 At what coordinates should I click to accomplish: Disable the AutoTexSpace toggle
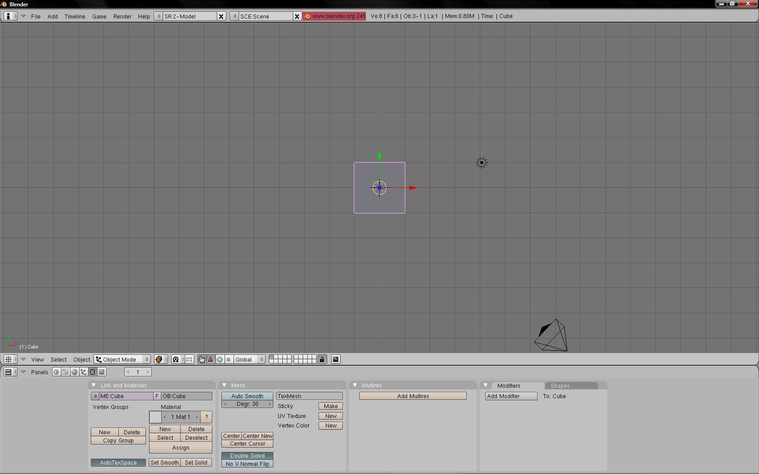[x=118, y=462]
